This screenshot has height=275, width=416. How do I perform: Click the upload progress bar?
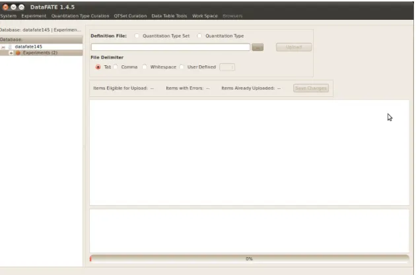[x=250, y=259]
